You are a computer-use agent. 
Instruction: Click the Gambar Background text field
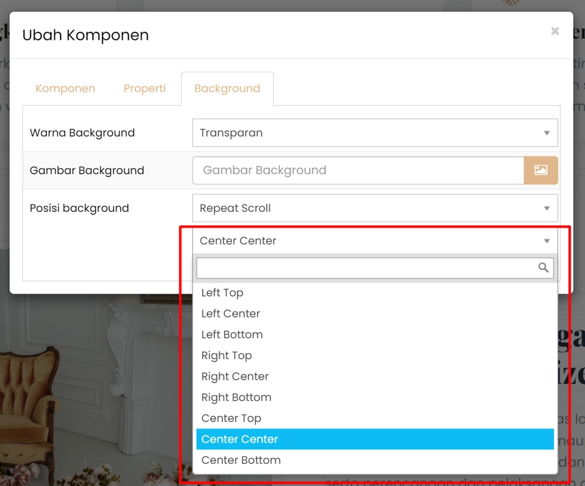click(358, 170)
